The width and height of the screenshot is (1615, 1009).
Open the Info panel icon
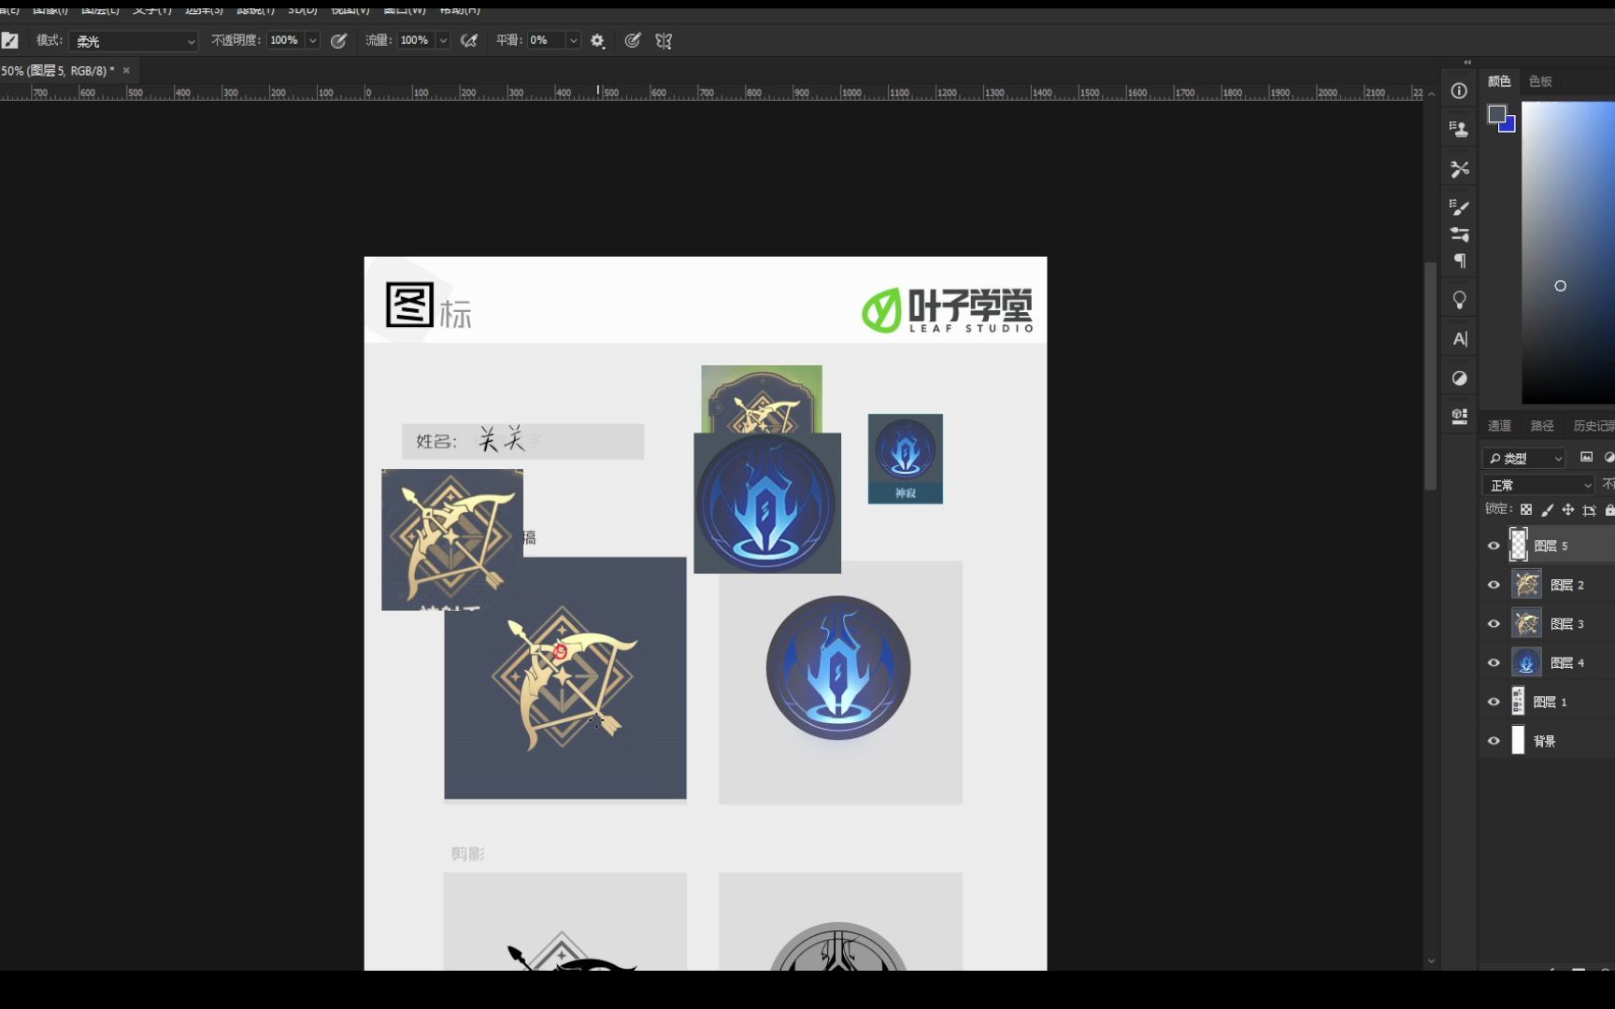tap(1459, 91)
